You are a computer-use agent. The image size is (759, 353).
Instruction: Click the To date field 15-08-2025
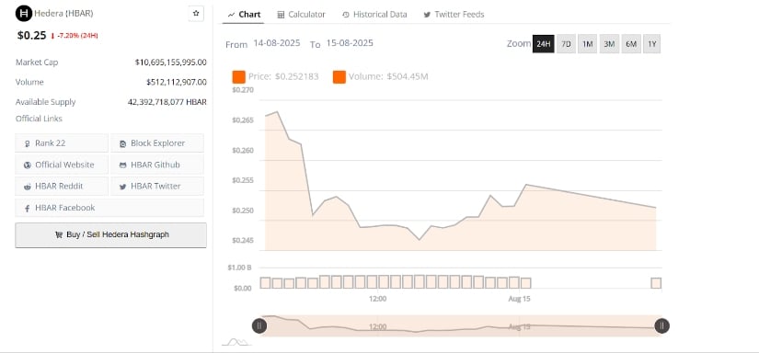[x=350, y=43]
